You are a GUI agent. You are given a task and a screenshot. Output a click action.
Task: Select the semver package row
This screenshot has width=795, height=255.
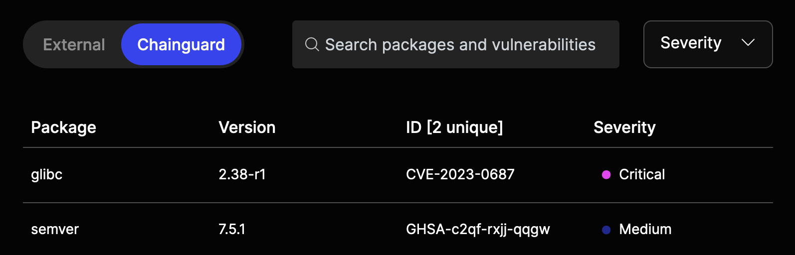tap(55, 229)
